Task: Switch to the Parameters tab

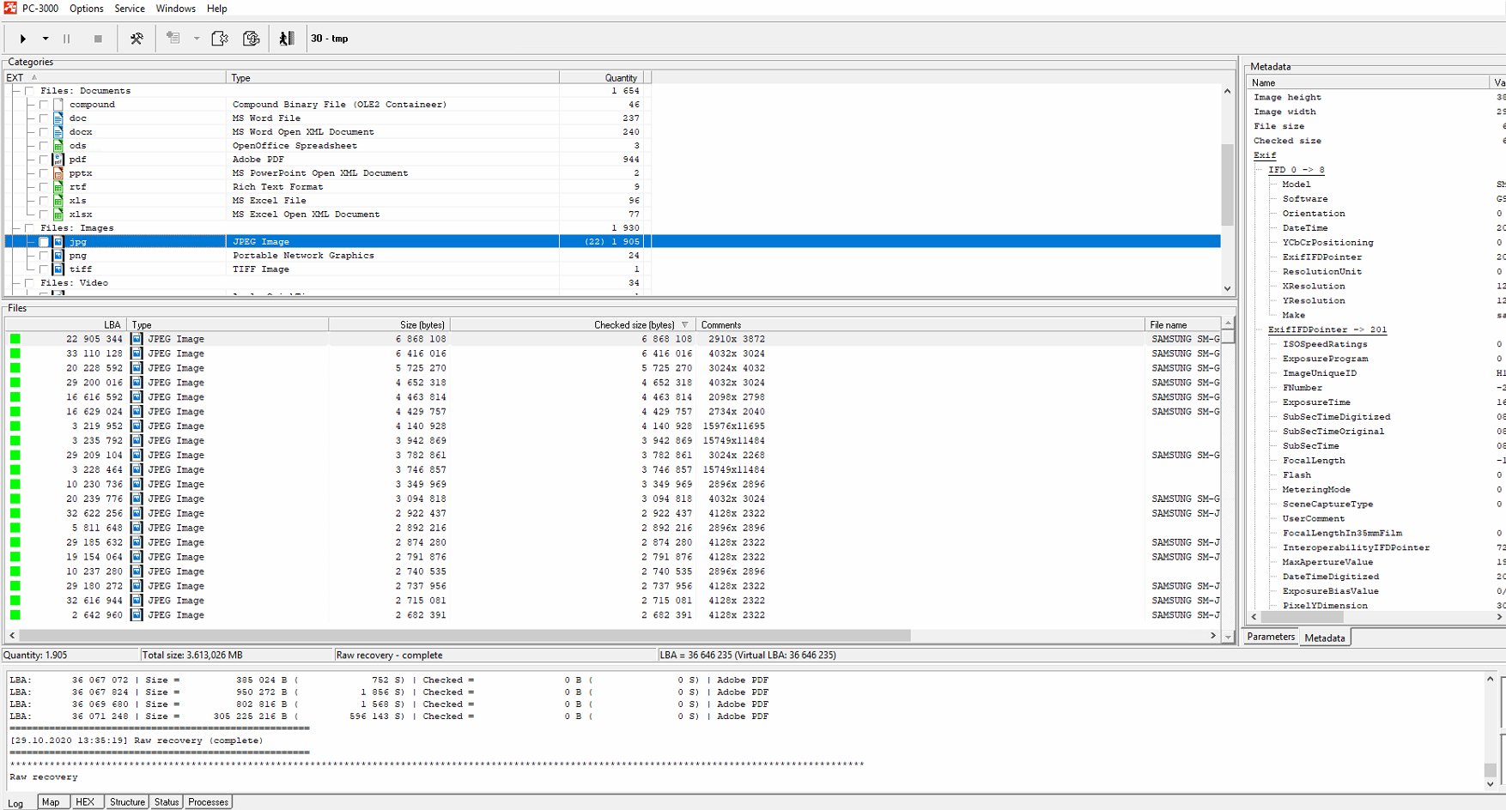Action: point(1270,637)
